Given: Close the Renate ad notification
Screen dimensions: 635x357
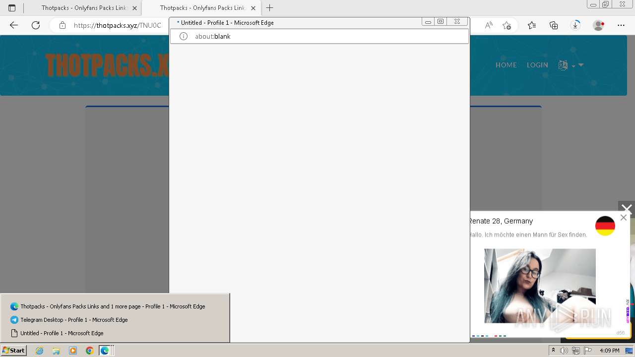Looking at the screenshot, I should (x=624, y=217).
